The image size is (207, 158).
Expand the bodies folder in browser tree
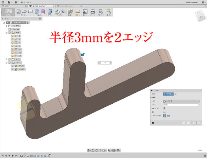point(6,59)
